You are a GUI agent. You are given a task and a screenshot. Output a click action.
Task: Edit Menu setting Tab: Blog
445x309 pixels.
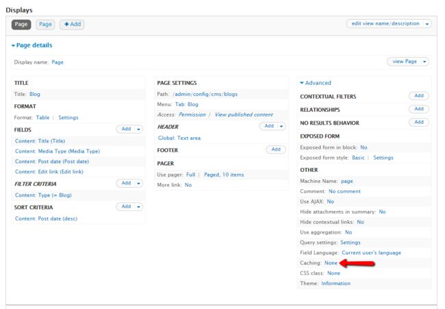[187, 105]
